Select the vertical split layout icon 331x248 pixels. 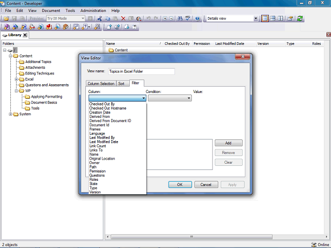(280, 19)
